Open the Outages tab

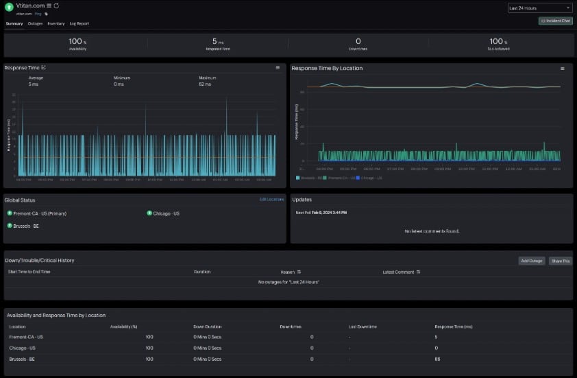(x=36, y=23)
